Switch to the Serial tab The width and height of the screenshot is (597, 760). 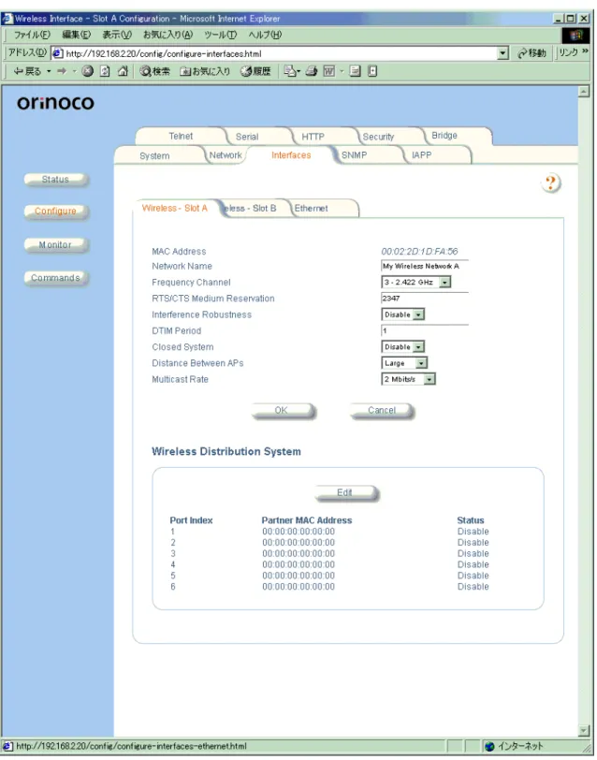tap(247, 137)
